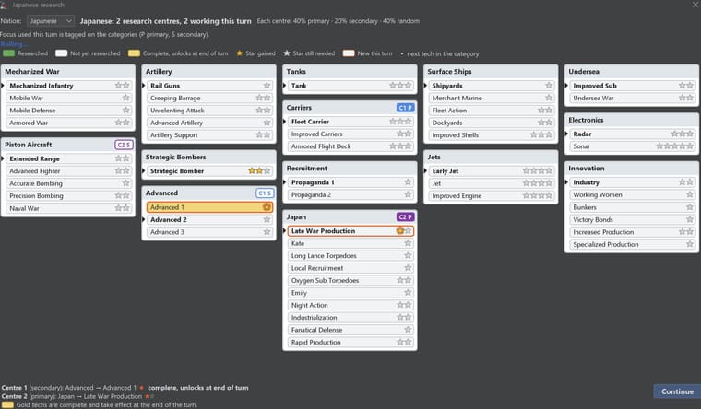Click the gold Complete legend swatch
The image size is (701, 409).
coord(134,53)
